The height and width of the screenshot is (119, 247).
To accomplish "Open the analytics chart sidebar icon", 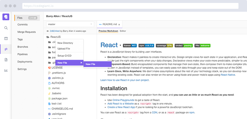I will (6, 70).
